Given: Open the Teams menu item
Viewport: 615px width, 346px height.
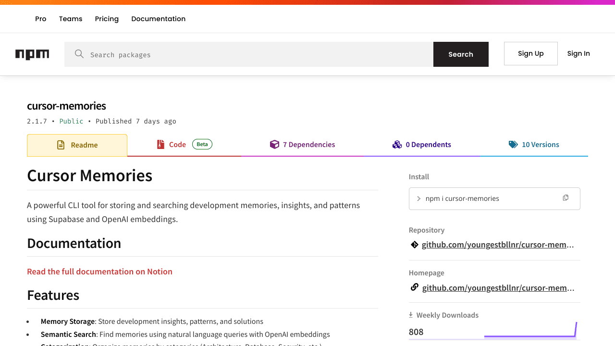Looking at the screenshot, I should 71,19.
